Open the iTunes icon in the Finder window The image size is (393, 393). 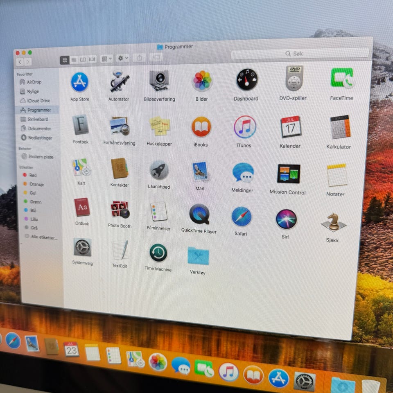pos(245,127)
